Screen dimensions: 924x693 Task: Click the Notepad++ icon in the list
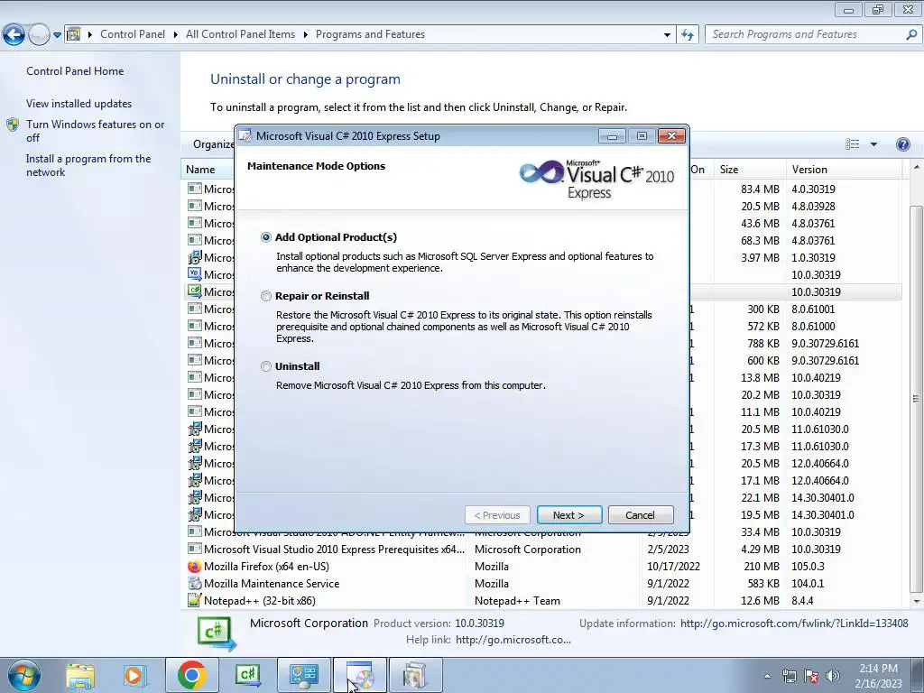195,601
